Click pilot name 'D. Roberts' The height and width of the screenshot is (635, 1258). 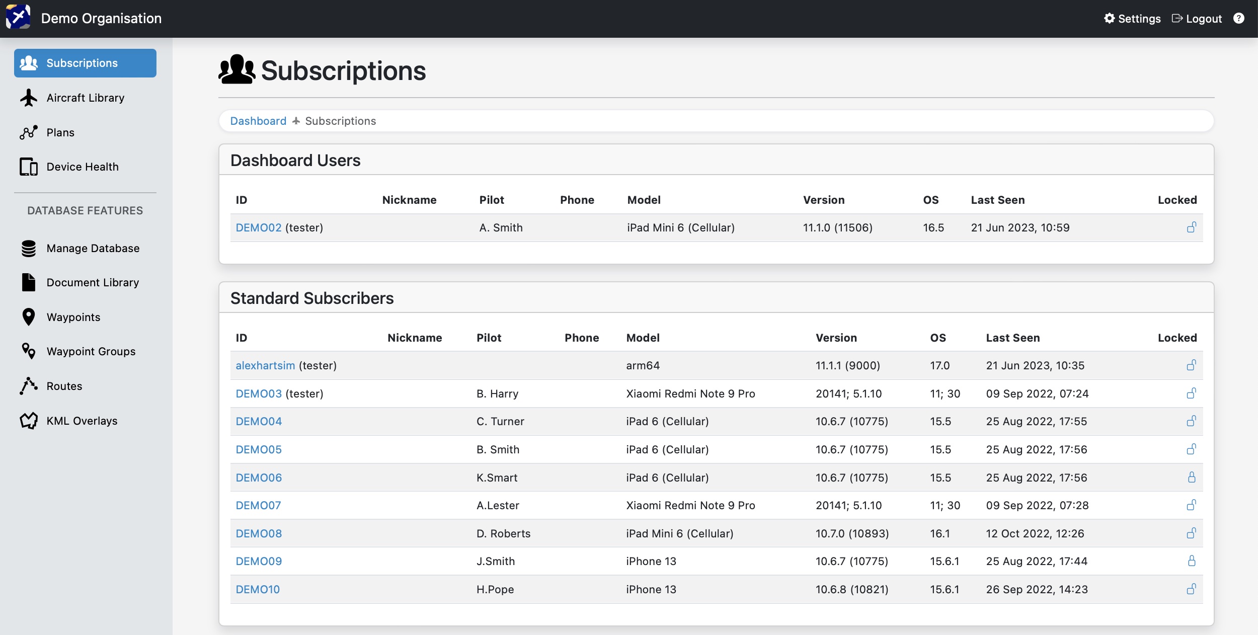[x=503, y=533]
